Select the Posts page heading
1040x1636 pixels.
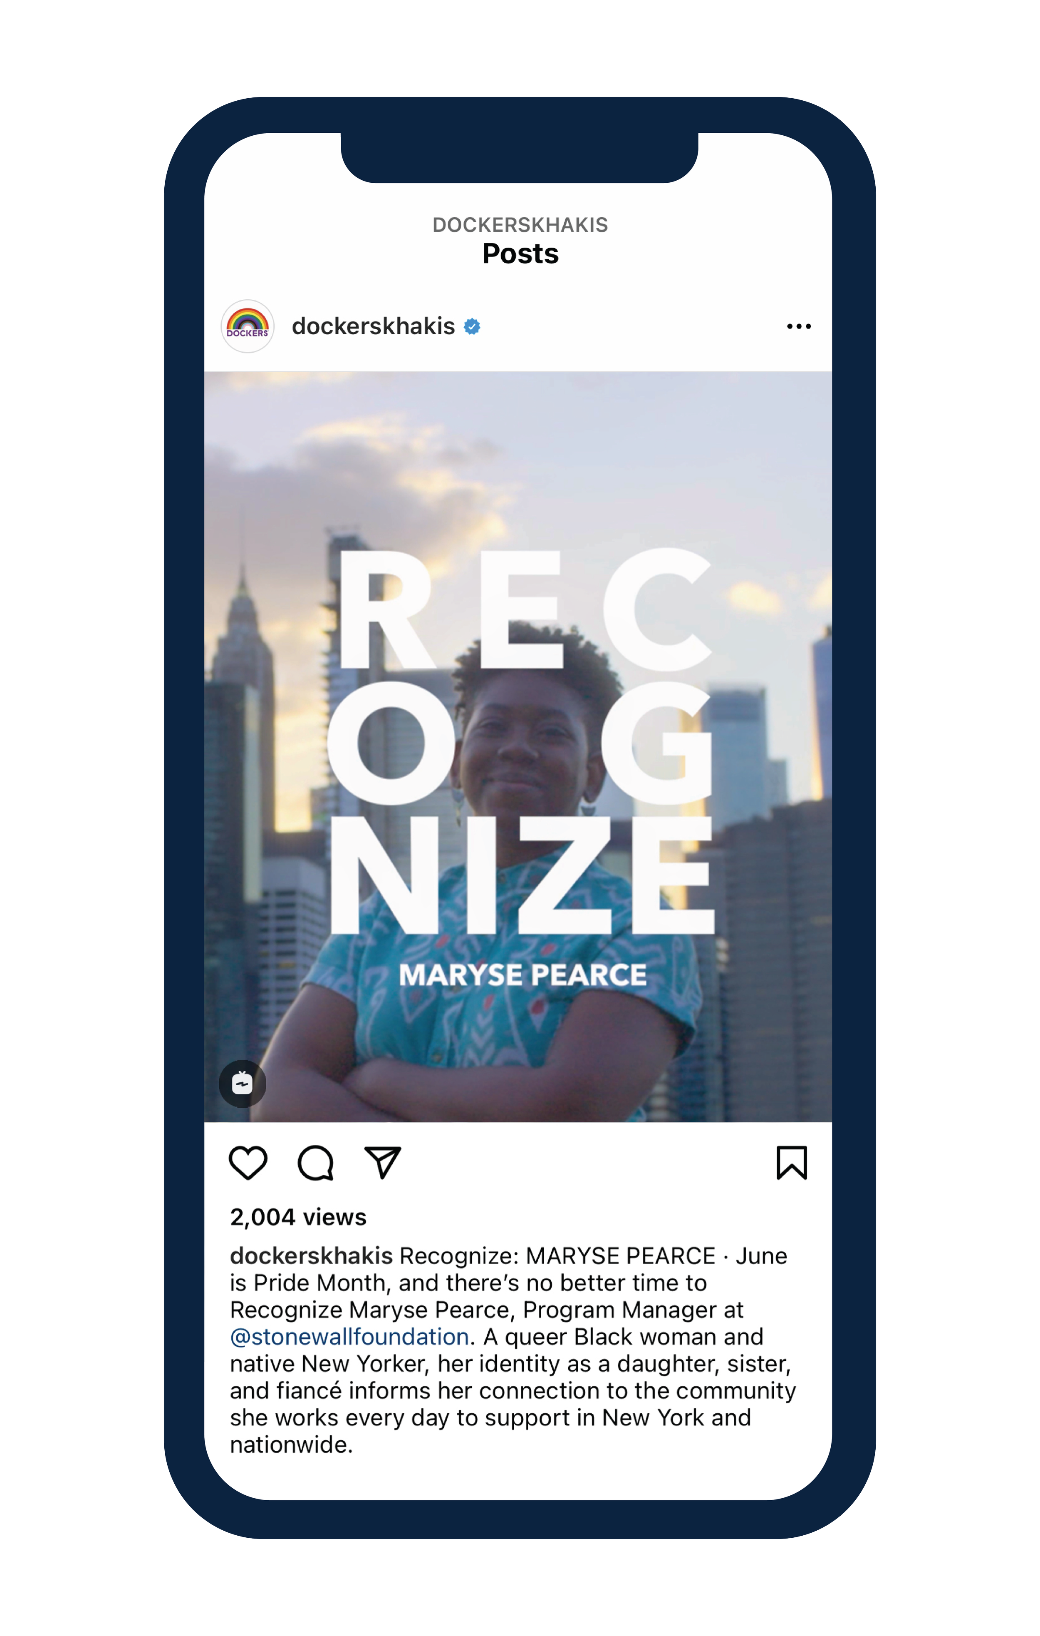click(x=520, y=254)
